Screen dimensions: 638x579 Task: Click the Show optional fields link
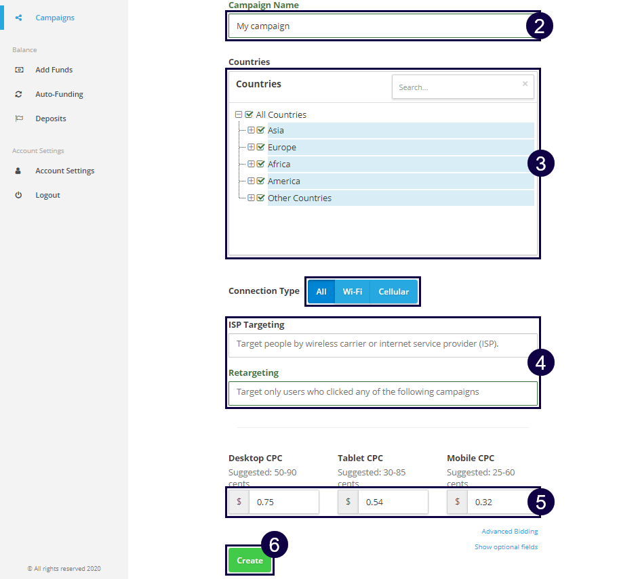pos(506,547)
